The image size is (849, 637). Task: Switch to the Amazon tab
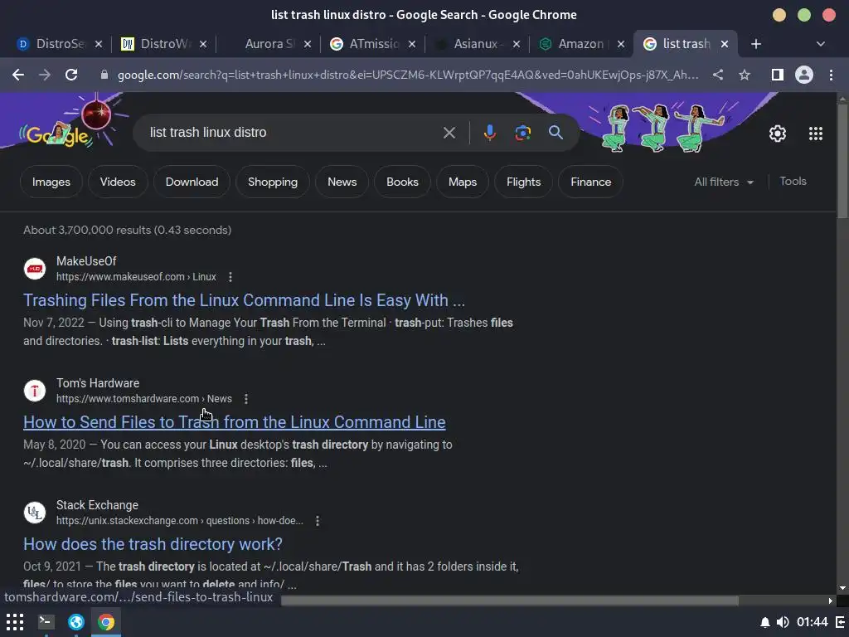pyautogui.click(x=580, y=44)
